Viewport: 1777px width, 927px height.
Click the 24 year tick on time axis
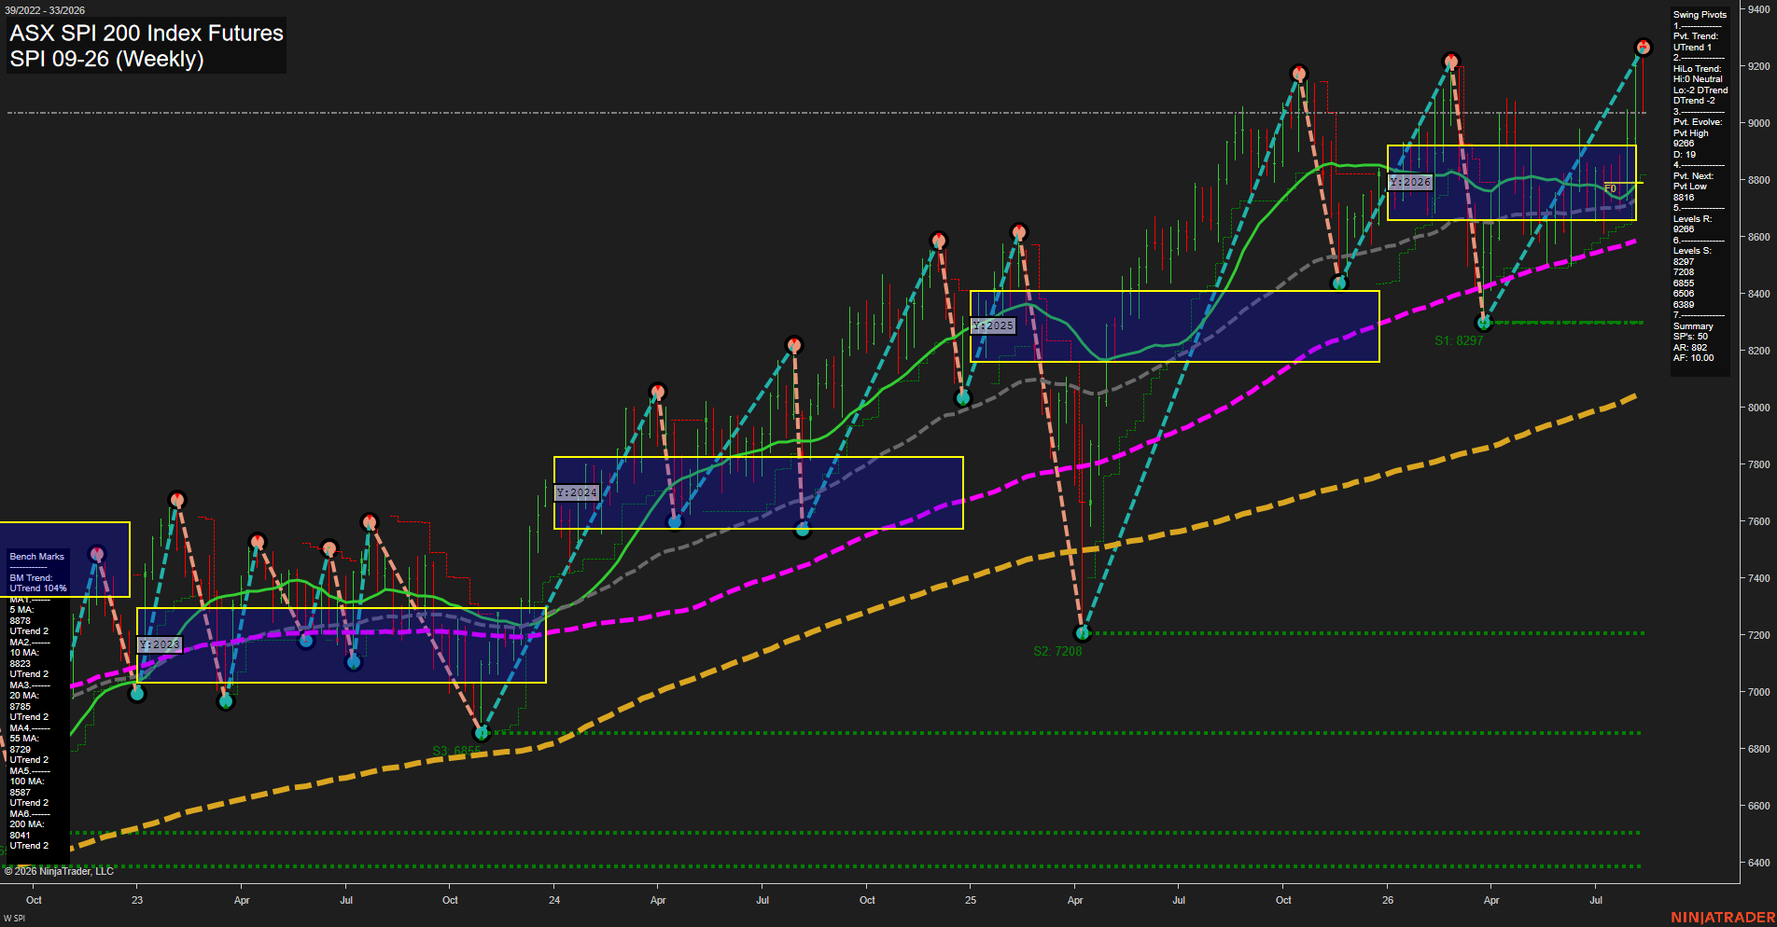pyautogui.click(x=554, y=900)
